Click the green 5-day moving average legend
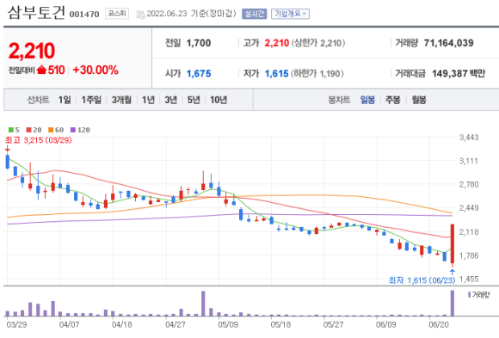Image resolution: width=499 pixels, height=338 pixels. point(14,130)
